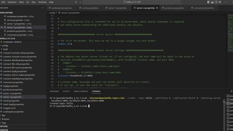Click broker.id=2 line in editor

65,44
